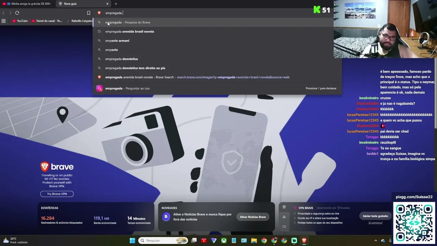This screenshot has width=437, height=246.
Task: Pick the 'emporio armani' suggestion
Action: [217, 41]
